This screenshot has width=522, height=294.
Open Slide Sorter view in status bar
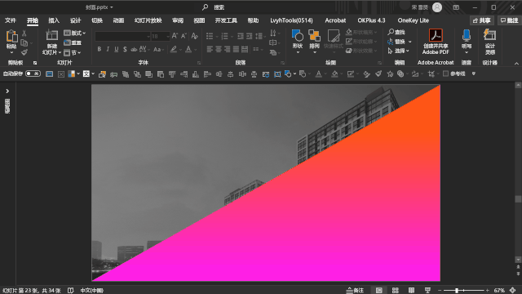(395, 291)
